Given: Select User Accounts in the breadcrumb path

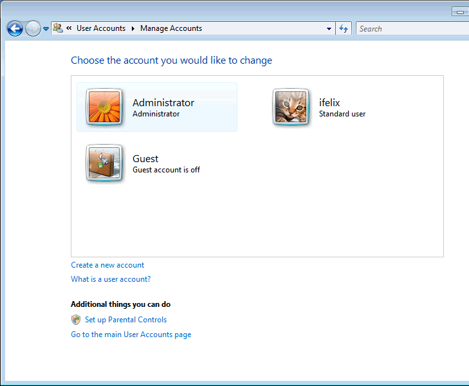Looking at the screenshot, I should coord(100,28).
